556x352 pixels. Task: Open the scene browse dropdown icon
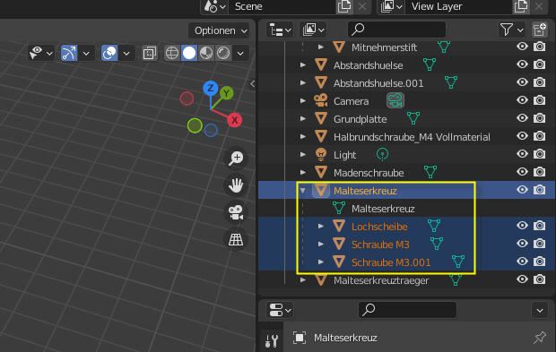(215, 6)
